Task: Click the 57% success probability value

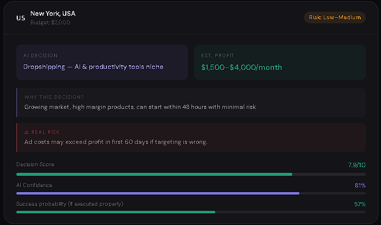Action: (x=360, y=204)
